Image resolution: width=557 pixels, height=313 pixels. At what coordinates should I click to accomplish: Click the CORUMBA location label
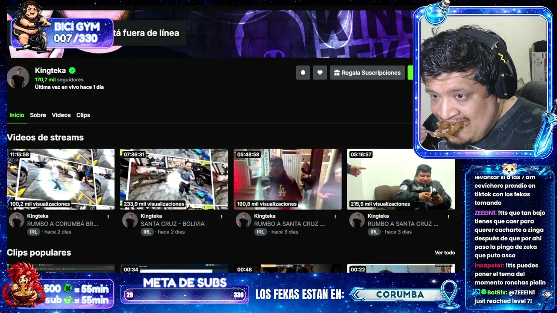[x=400, y=294]
